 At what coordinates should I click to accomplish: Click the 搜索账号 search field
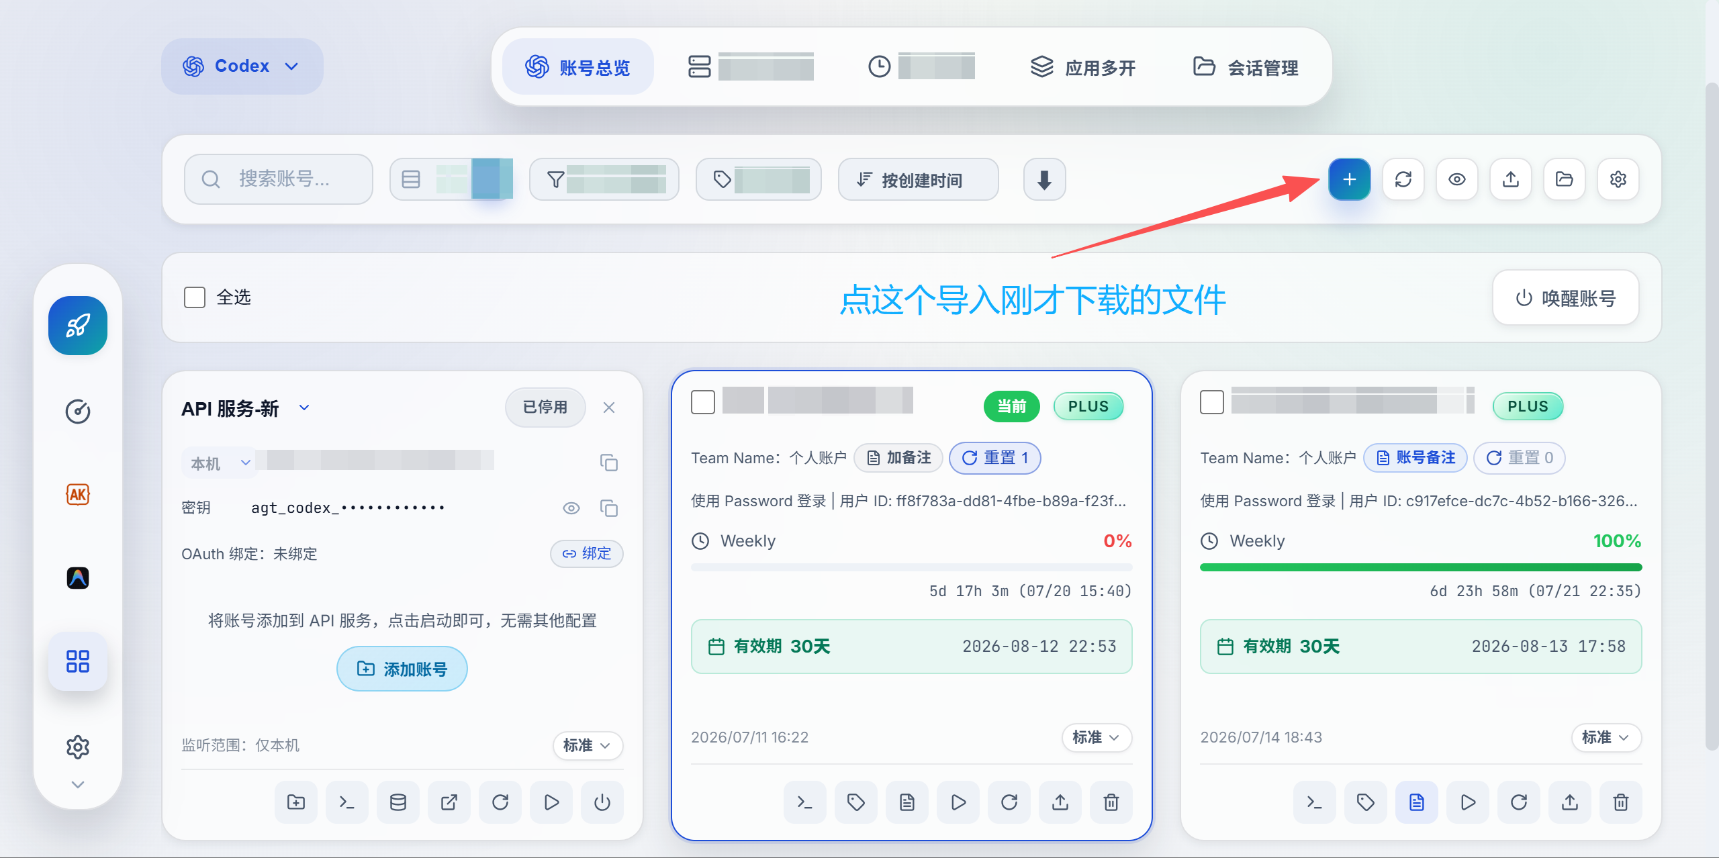[278, 179]
